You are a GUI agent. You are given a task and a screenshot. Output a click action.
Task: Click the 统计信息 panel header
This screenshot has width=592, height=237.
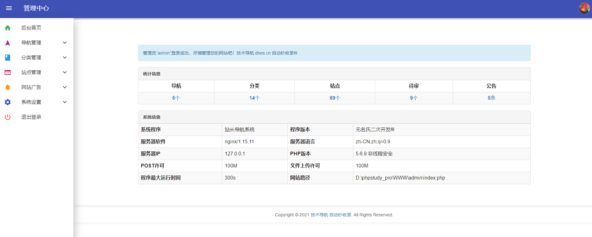point(334,74)
